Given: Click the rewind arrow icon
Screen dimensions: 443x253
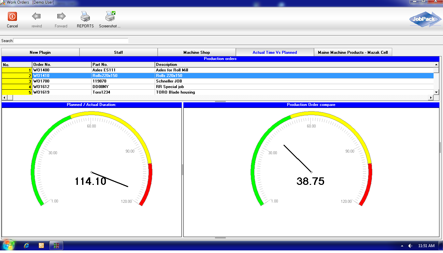Looking at the screenshot, I should tap(36, 16).
